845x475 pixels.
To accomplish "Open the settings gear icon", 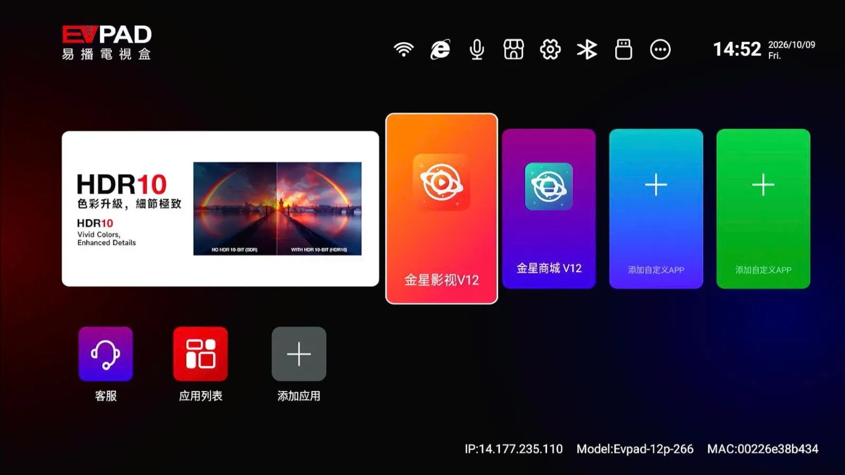I will pyautogui.click(x=550, y=50).
